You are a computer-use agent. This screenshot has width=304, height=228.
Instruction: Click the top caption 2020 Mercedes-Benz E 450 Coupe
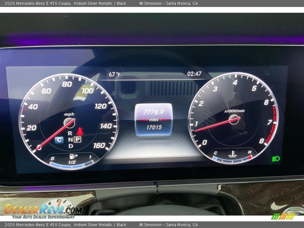38,3
